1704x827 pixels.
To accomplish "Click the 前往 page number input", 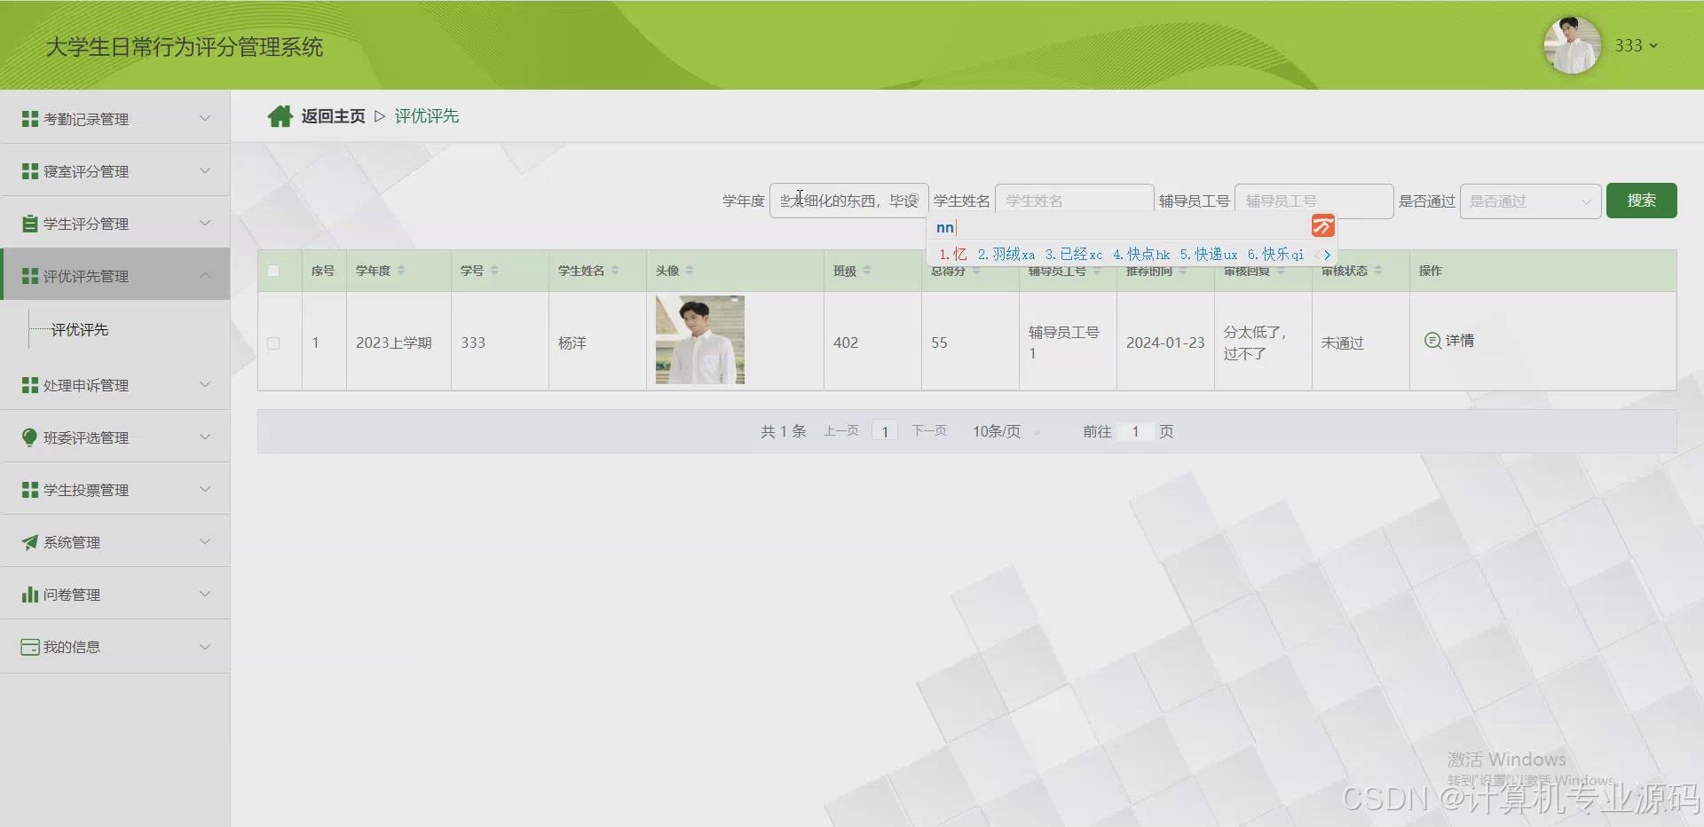I will click(x=1135, y=431).
